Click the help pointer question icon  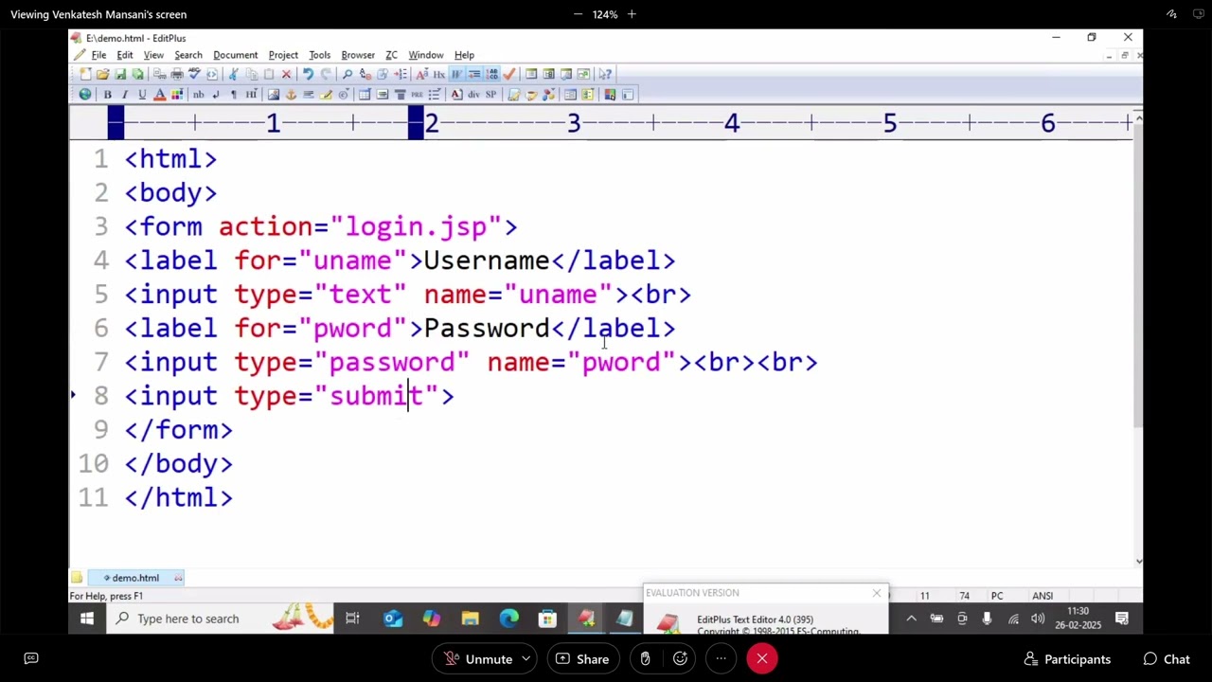click(x=605, y=74)
